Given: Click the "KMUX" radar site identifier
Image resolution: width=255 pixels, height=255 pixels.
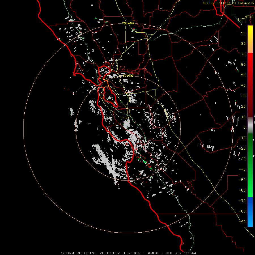Looking at the screenshot, I should 153,253.
